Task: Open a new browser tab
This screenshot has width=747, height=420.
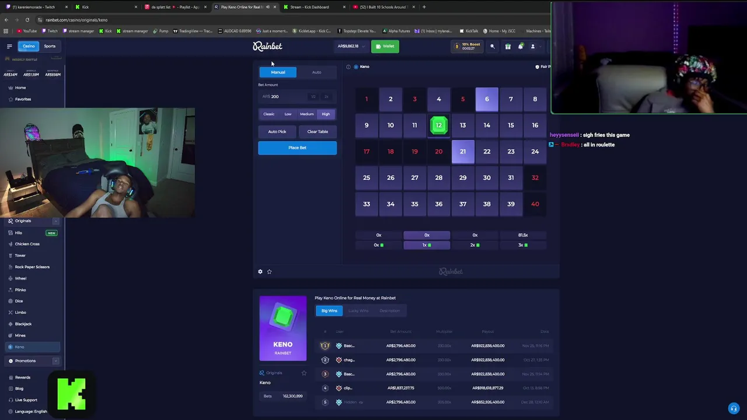Action: coord(424,7)
